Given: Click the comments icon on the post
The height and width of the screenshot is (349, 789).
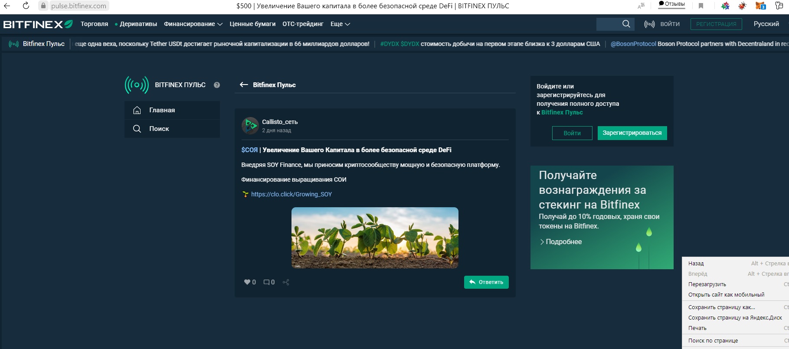Looking at the screenshot, I should pos(267,282).
